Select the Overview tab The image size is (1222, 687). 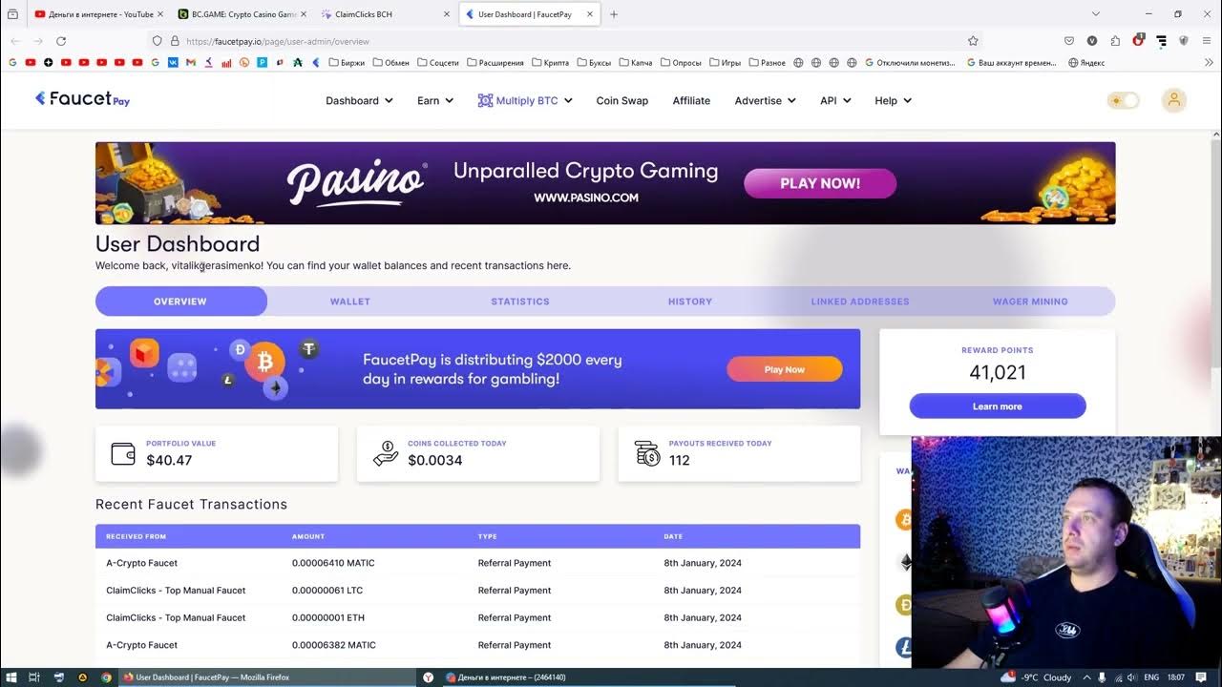[x=180, y=302]
